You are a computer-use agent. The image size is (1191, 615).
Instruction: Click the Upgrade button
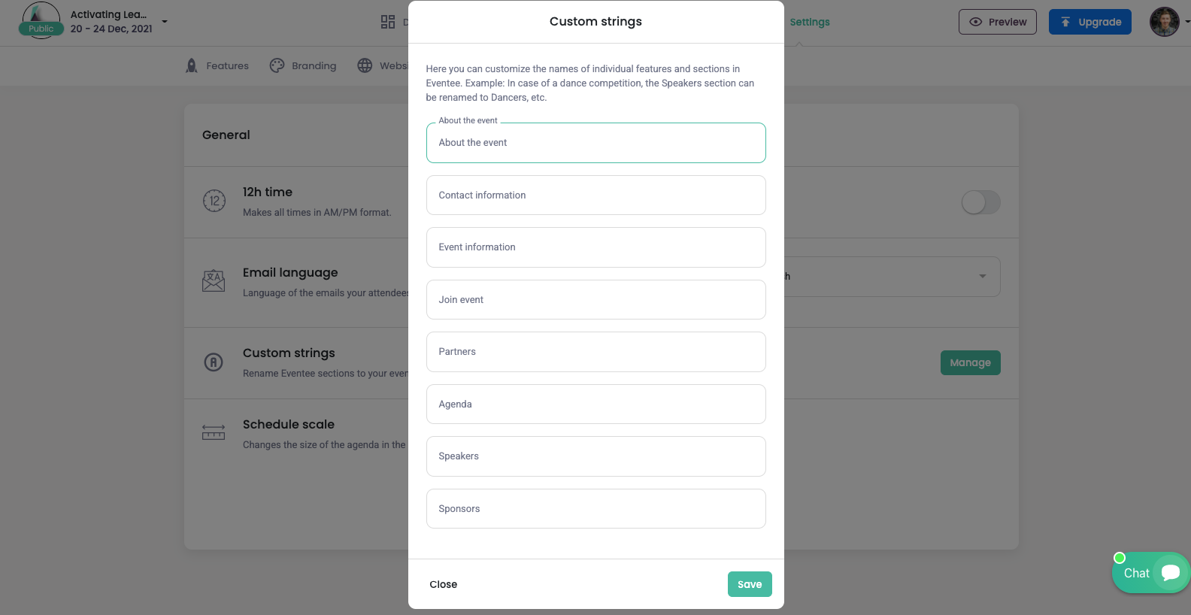(x=1090, y=22)
